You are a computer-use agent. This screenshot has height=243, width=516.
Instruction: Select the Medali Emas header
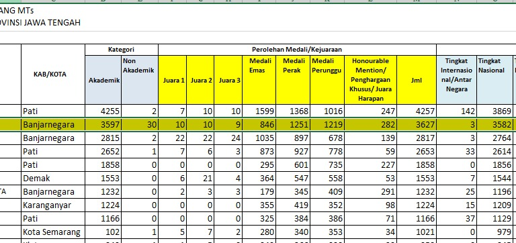[259, 80]
